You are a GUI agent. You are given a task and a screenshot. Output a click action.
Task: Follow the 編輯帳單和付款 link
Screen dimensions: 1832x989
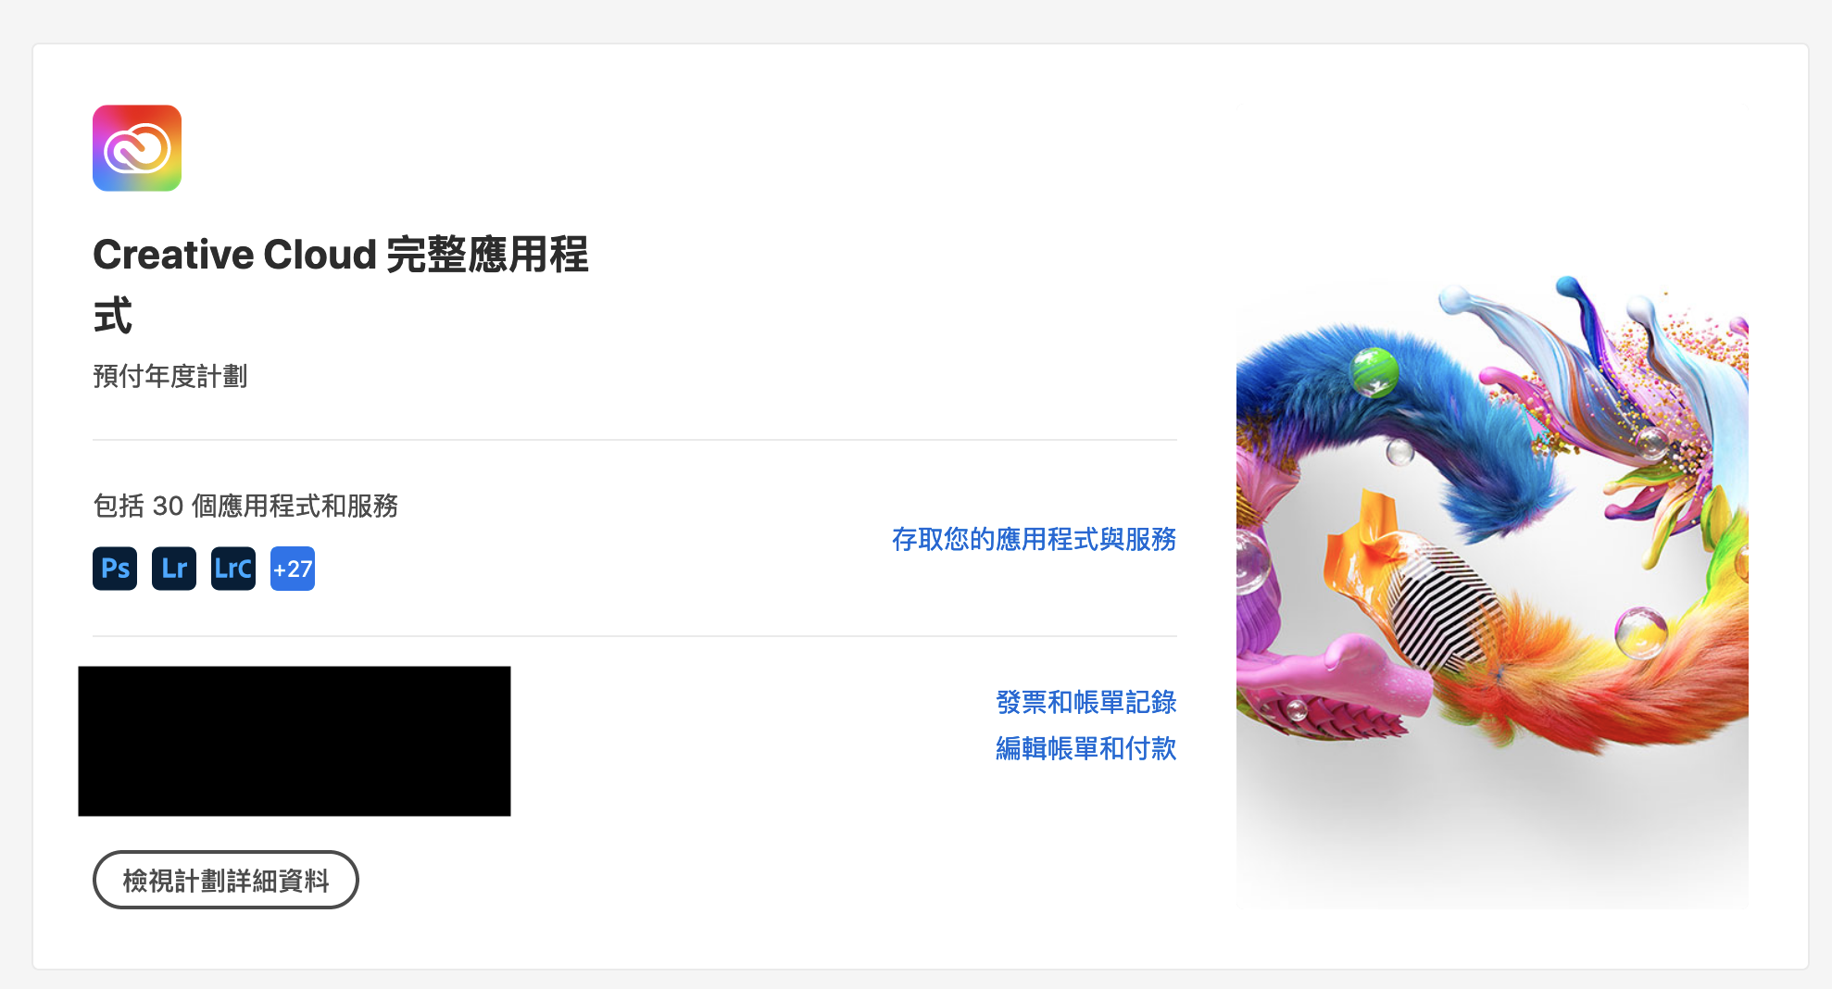[x=1085, y=748]
